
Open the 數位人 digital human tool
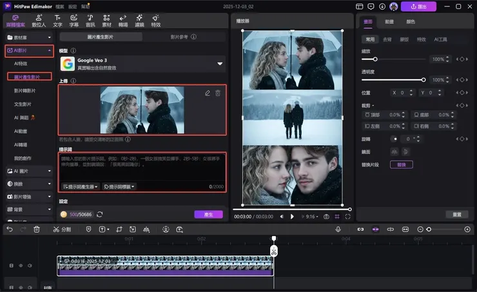click(x=39, y=21)
